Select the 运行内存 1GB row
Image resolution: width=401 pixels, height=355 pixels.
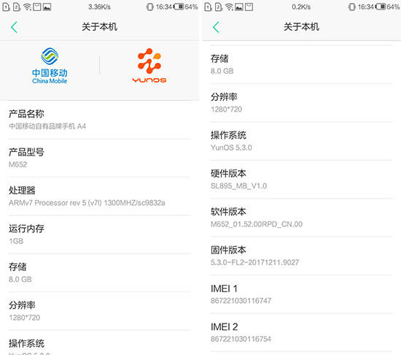tap(99, 234)
